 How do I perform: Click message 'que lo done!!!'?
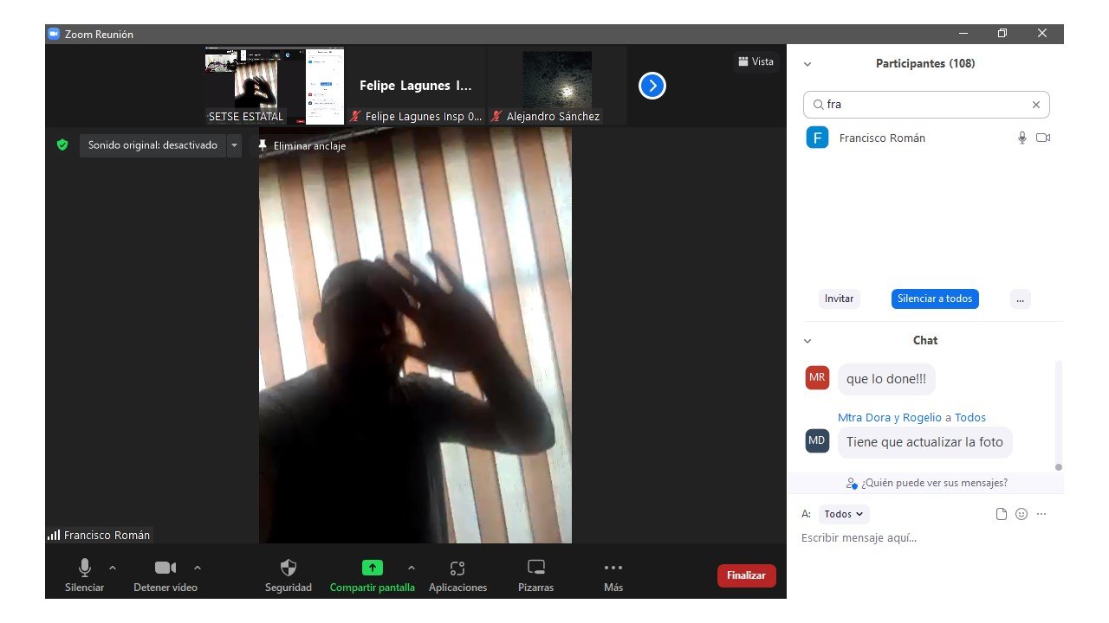pos(886,379)
